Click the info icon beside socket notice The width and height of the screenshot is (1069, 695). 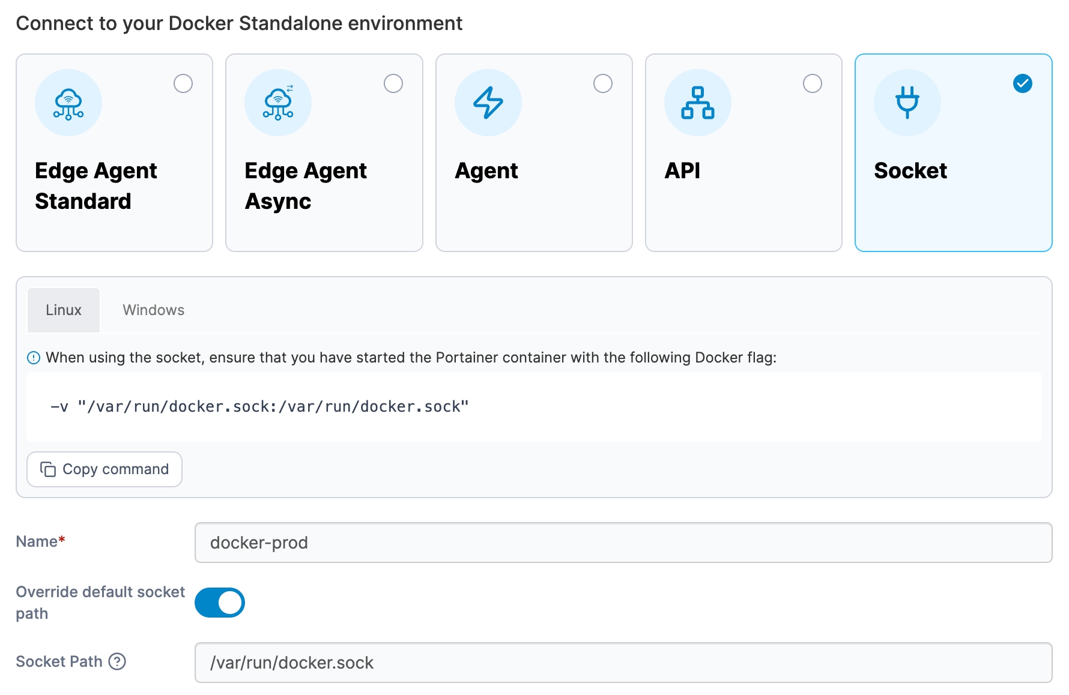pyautogui.click(x=34, y=358)
